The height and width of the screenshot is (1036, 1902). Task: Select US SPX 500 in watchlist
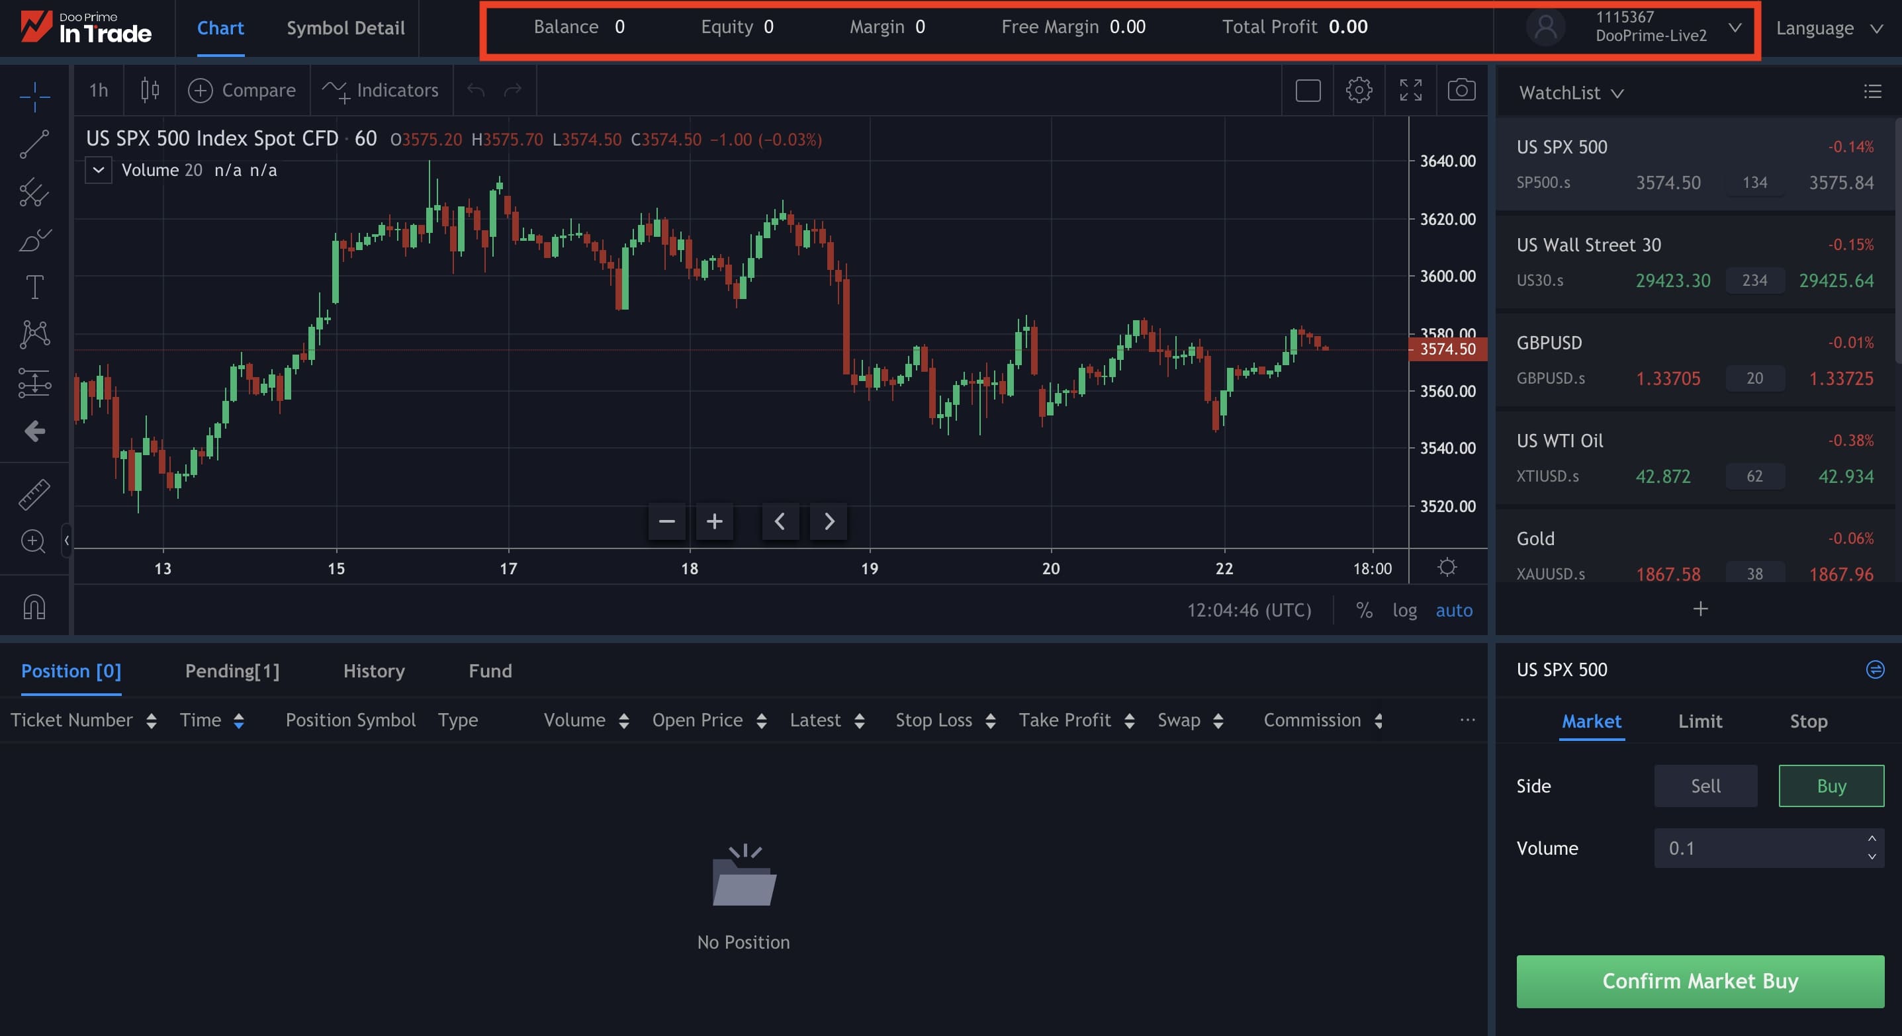(1694, 164)
